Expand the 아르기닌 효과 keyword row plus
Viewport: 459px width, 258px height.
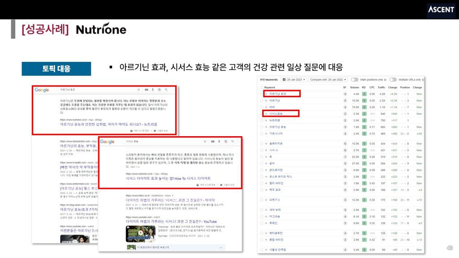[x=266, y=94]
